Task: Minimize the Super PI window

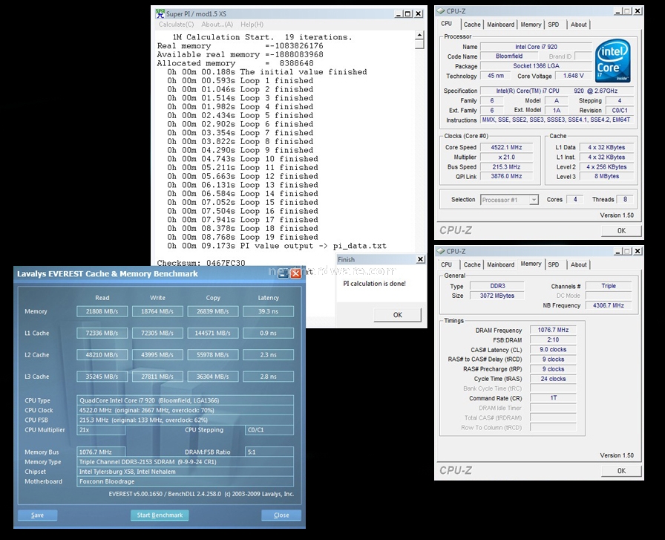Action: click(x=399, y=14)
